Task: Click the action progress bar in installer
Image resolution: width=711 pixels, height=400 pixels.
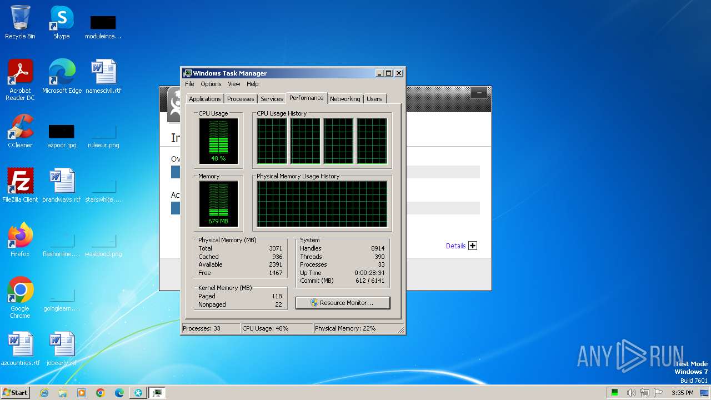Action: click(326, 208)
